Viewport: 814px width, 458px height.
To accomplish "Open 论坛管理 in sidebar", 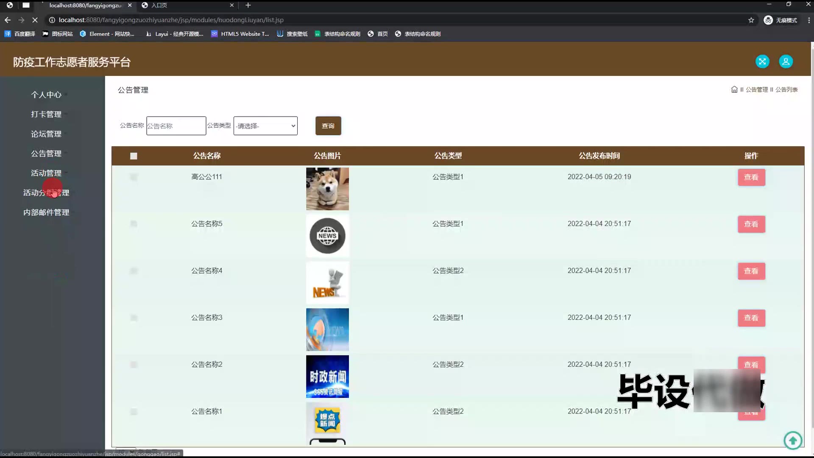I will point(46,134).
